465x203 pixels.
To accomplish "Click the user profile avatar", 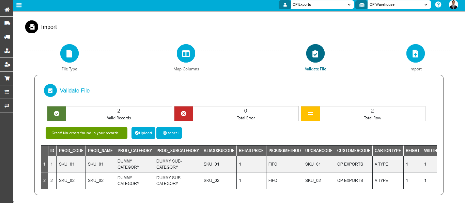I will tap(453, 5).
